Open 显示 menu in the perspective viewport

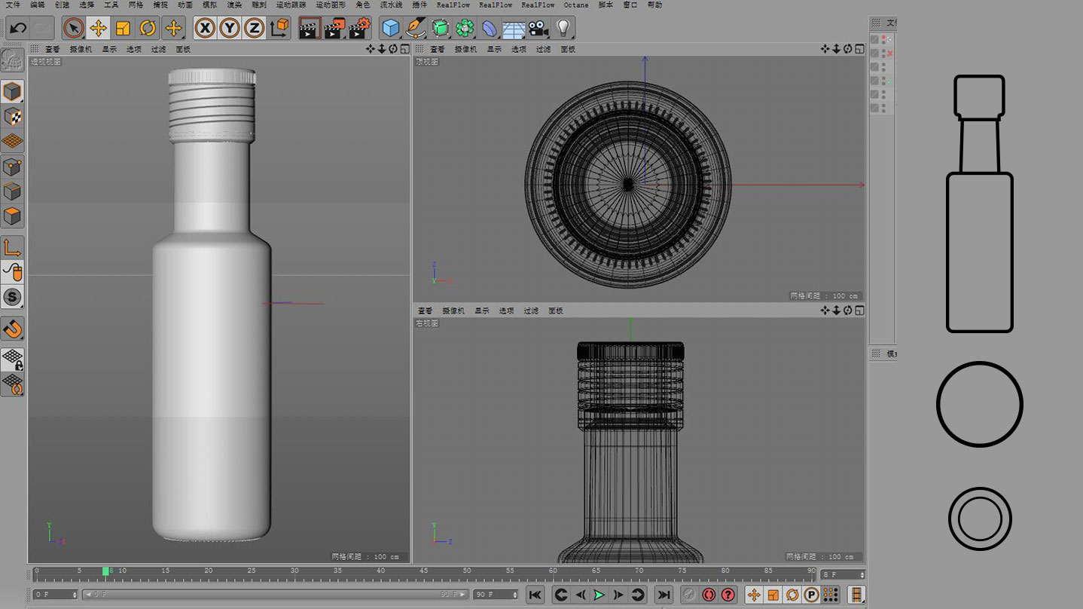(x=109, y=49)
